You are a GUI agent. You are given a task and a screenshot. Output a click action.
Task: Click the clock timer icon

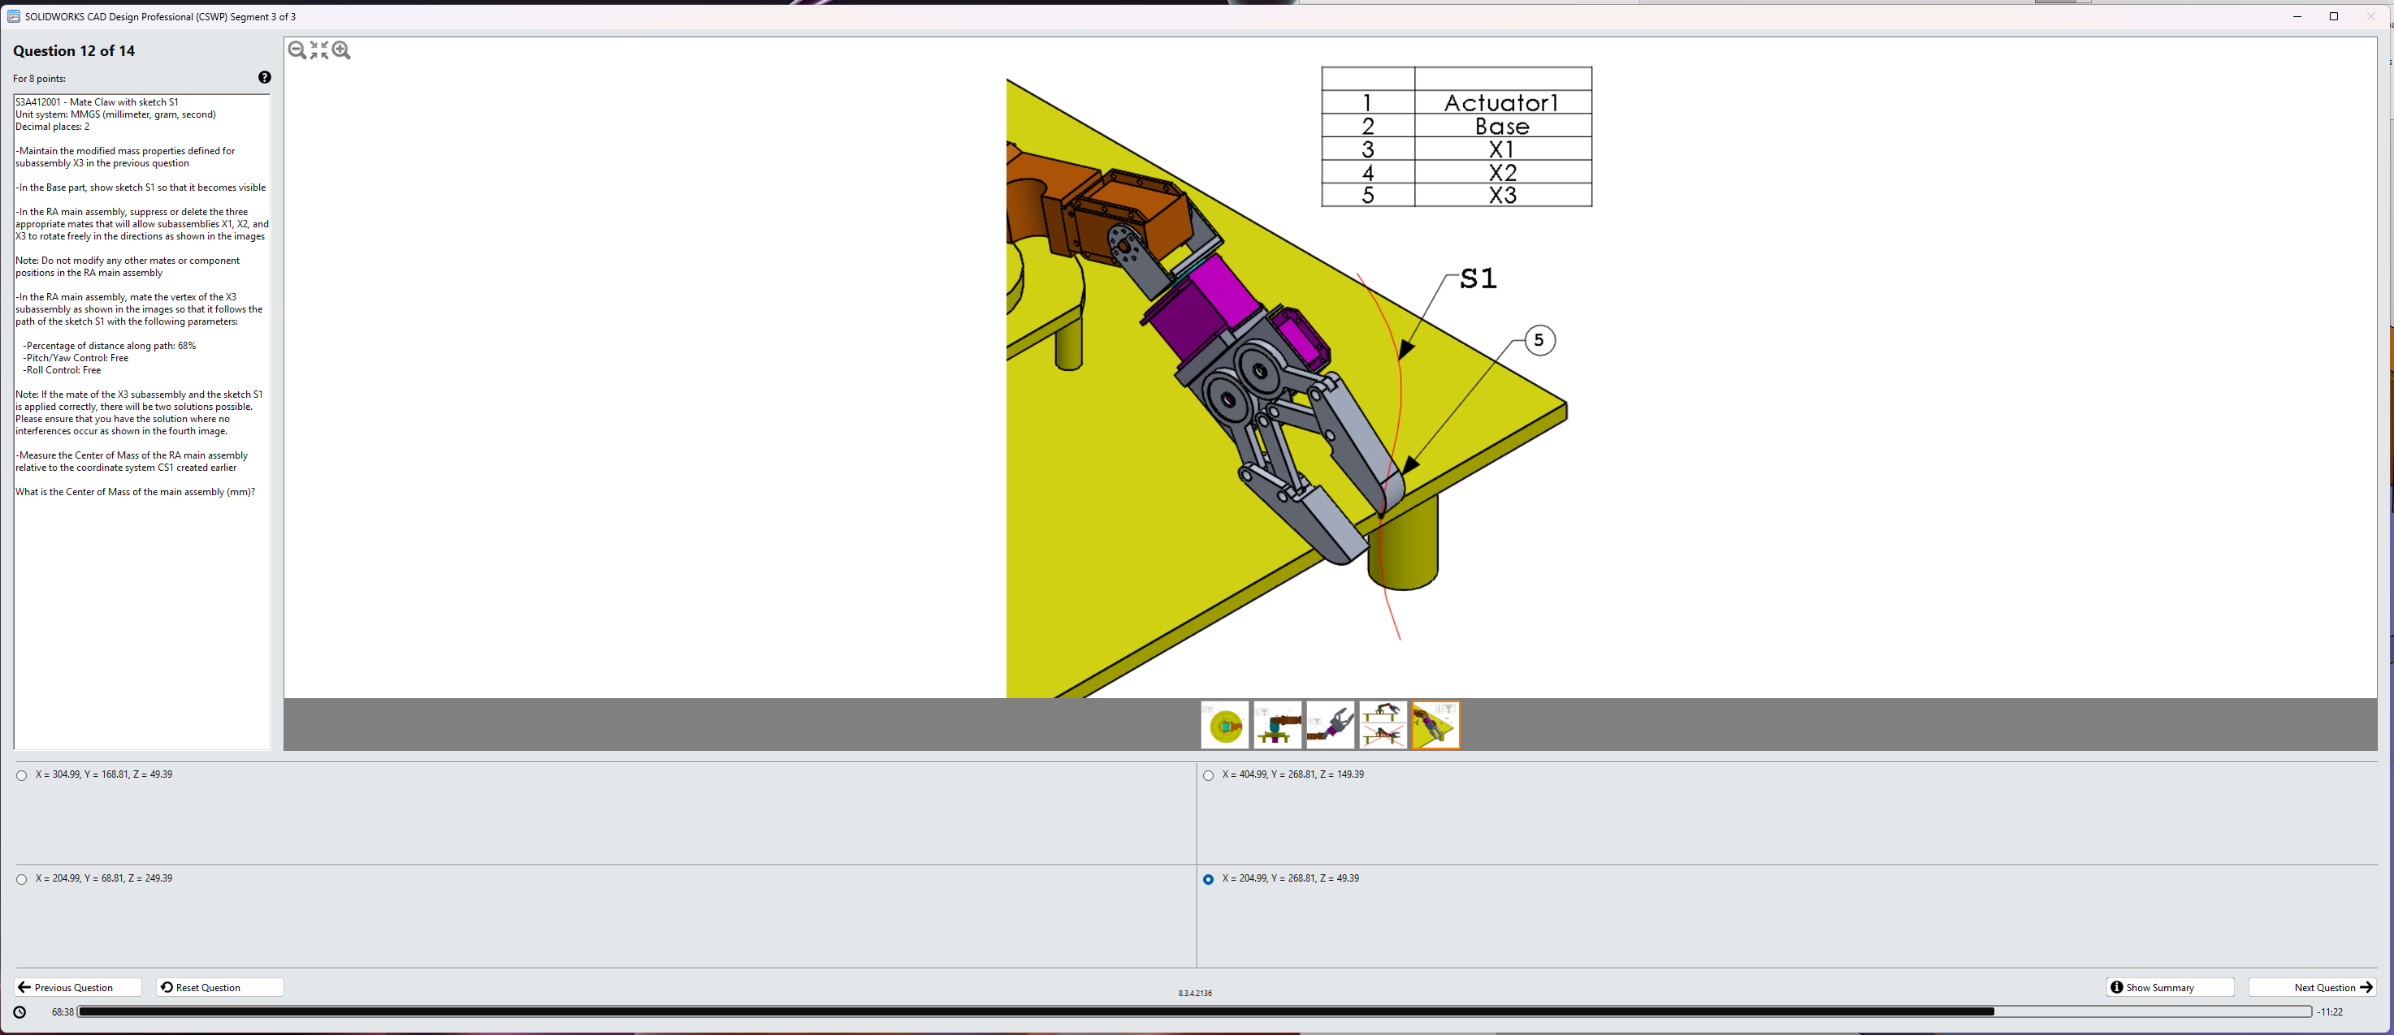click(19, 1011)
